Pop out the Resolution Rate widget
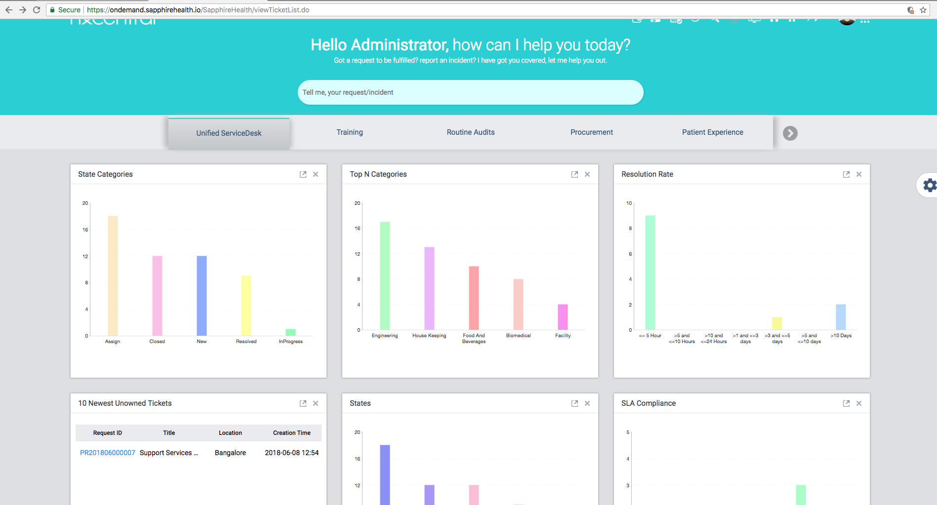Image resolution: width=937 pixels, height=505 pixels. tap(846, 174)
